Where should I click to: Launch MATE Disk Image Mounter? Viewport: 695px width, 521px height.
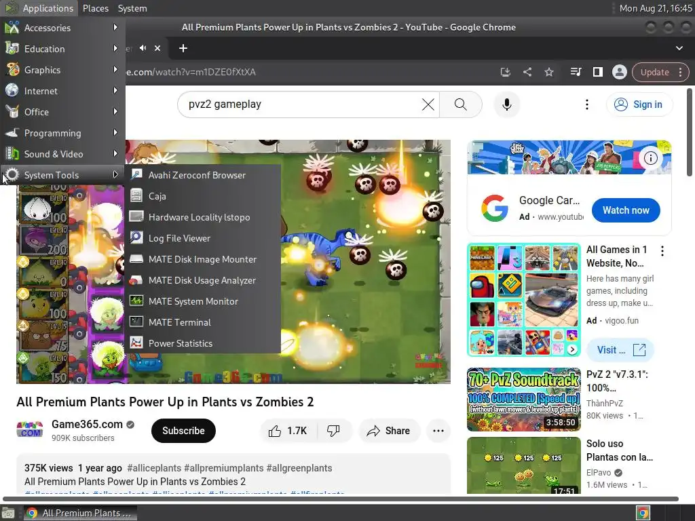point(203,259)
